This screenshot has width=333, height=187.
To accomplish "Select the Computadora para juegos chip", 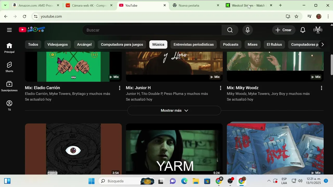I will pos(122,44).
